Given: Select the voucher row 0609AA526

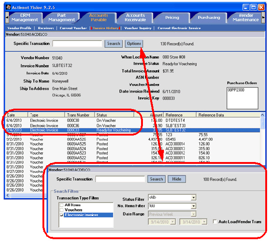Looking at the screenshot, I should click(x=133, y=139).
